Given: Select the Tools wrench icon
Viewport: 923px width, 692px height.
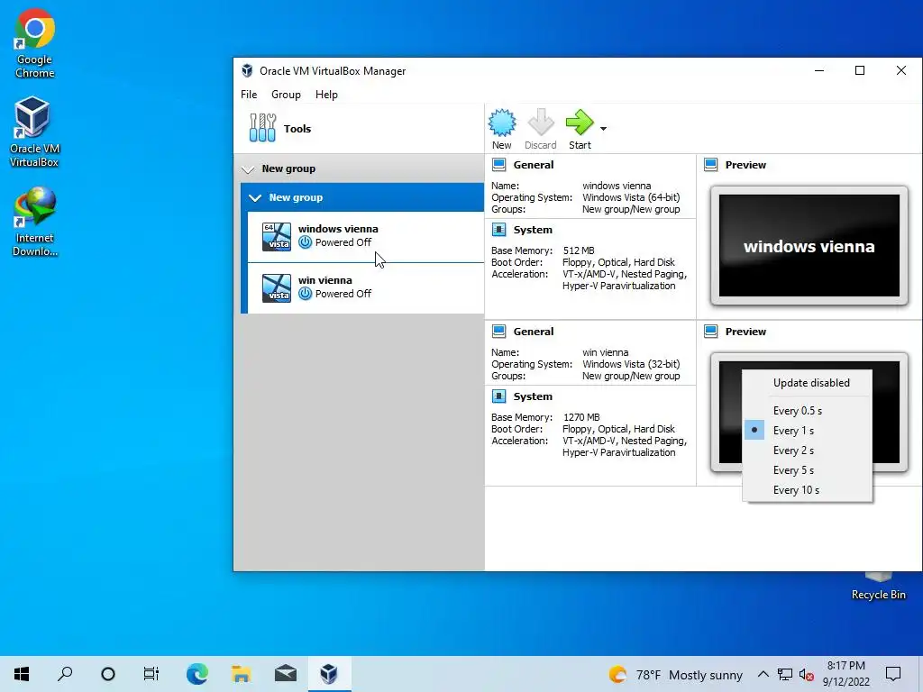Looking at the screenshot, I should pos(262,128).
